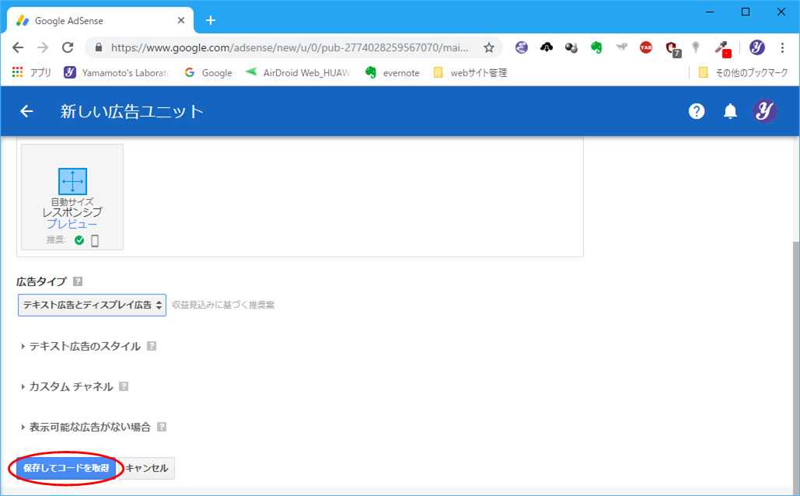The width and height of the screenshot is (800, 496).
Task: Open その他のブックマーク folder
Action: click(743, 72)
